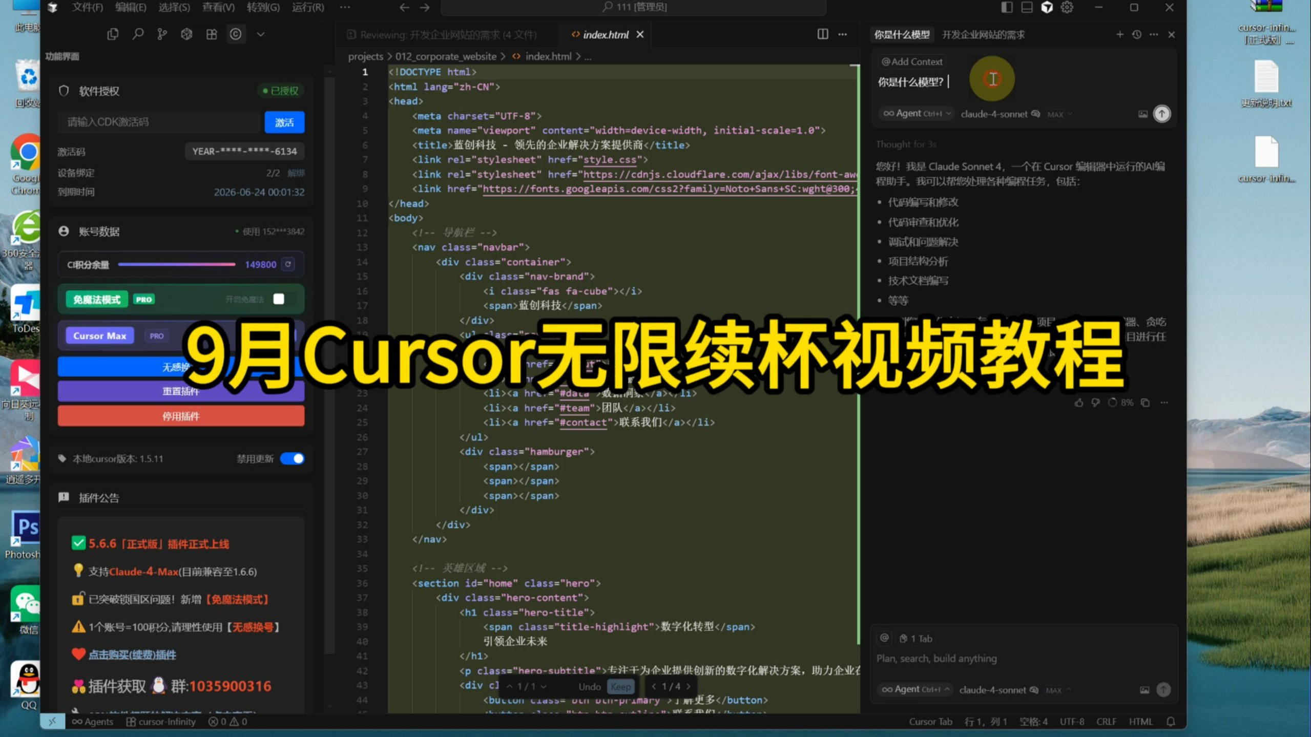Screen dimensions: 1311x737
Task: Click the 解绑 device unbind link
Action: tap(296, 173)
